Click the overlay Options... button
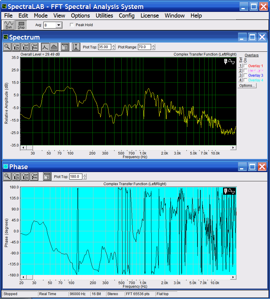This screenshot has height=299, width=270. click(247, 86)
